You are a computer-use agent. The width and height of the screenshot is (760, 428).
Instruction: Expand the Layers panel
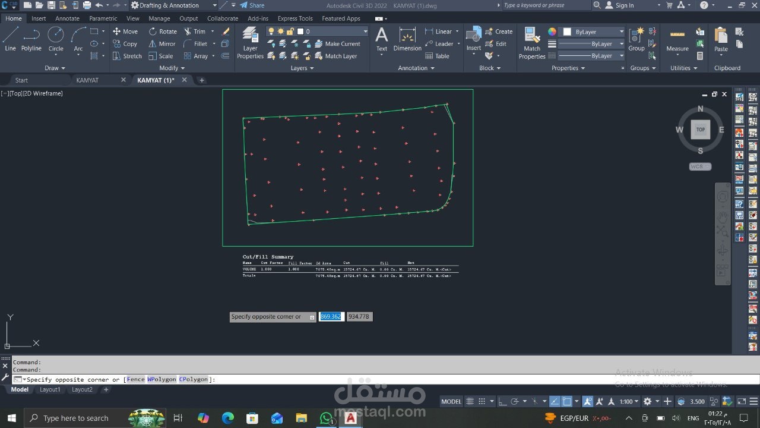click(x=302, y=68)
